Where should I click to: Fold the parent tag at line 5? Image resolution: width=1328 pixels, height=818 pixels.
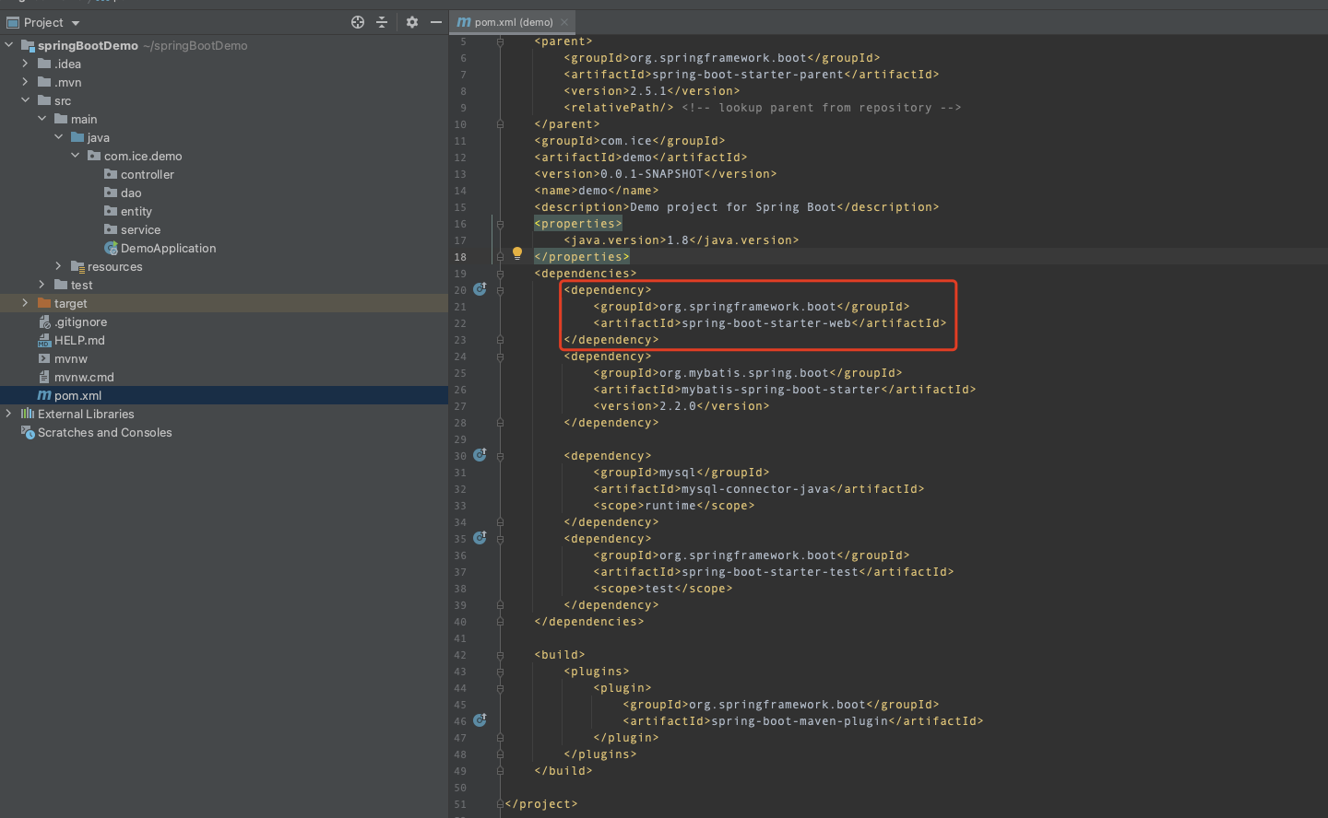[x=500, y=41]
